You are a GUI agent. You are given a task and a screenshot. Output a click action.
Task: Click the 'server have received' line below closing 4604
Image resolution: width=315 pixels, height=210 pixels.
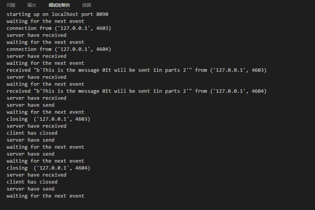[37, 175]
